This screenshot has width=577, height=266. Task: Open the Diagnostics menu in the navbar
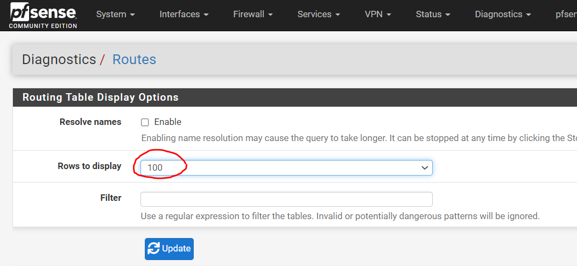(x=503, y=15)
